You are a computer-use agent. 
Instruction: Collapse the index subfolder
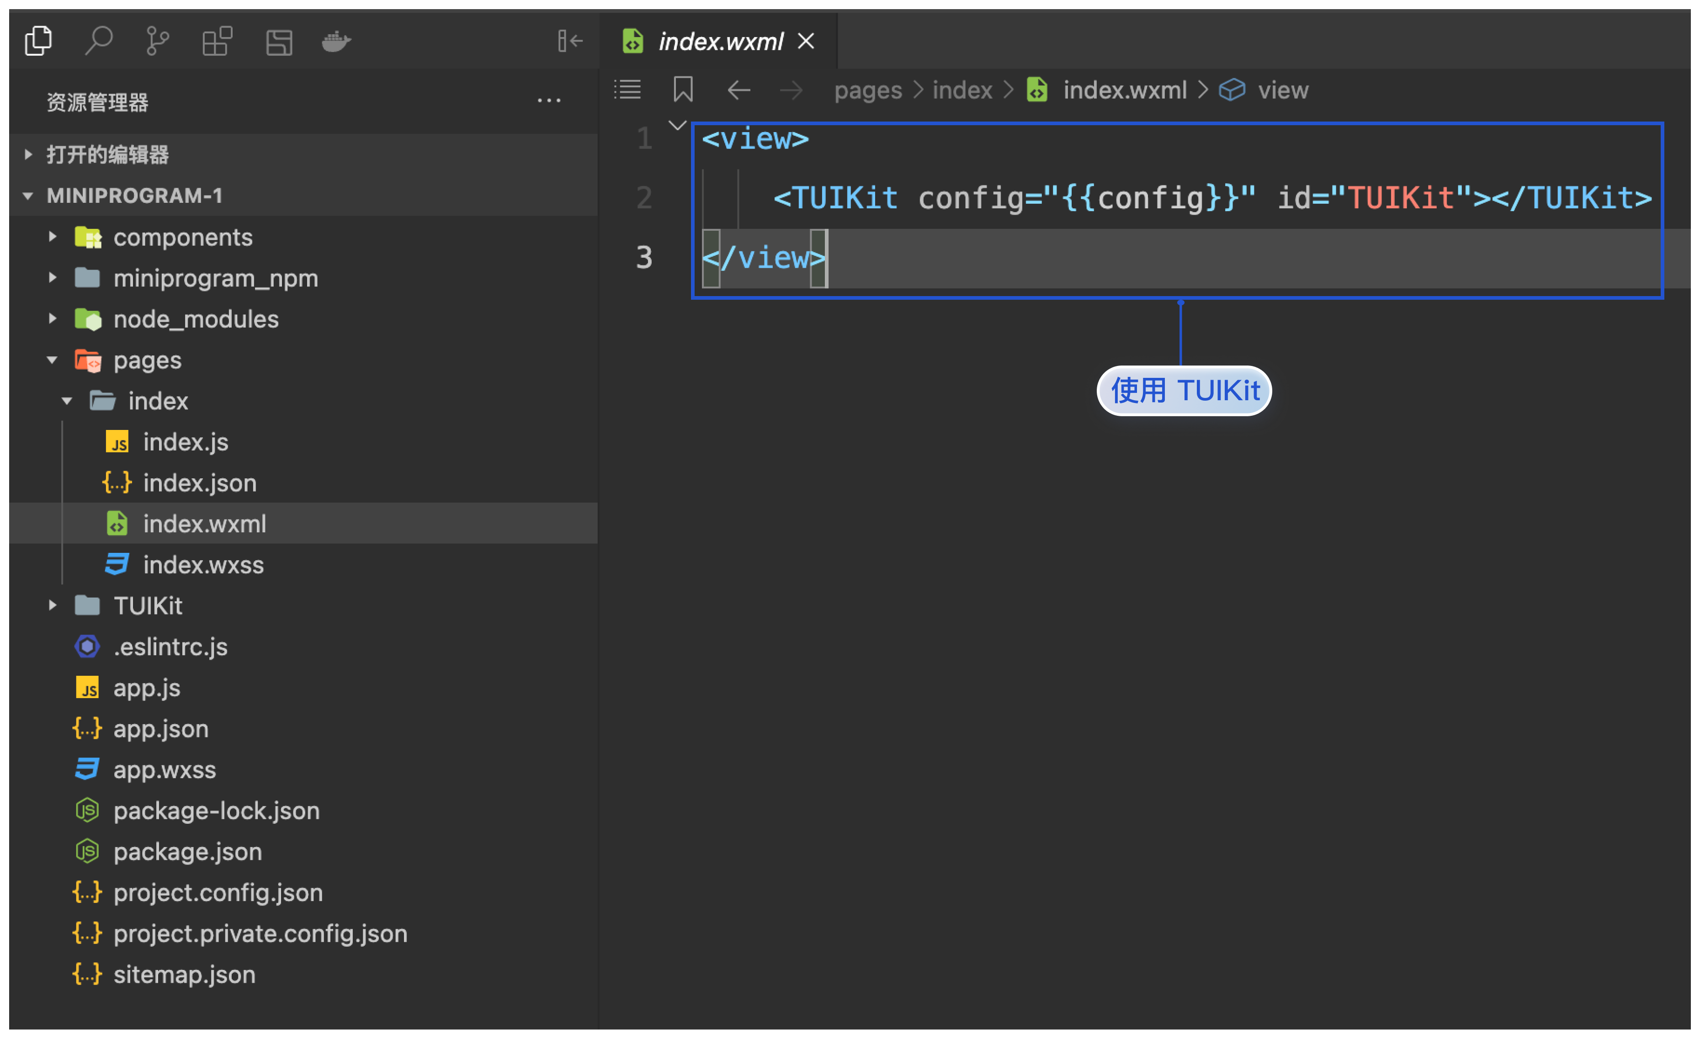click(x=303, y=401)
